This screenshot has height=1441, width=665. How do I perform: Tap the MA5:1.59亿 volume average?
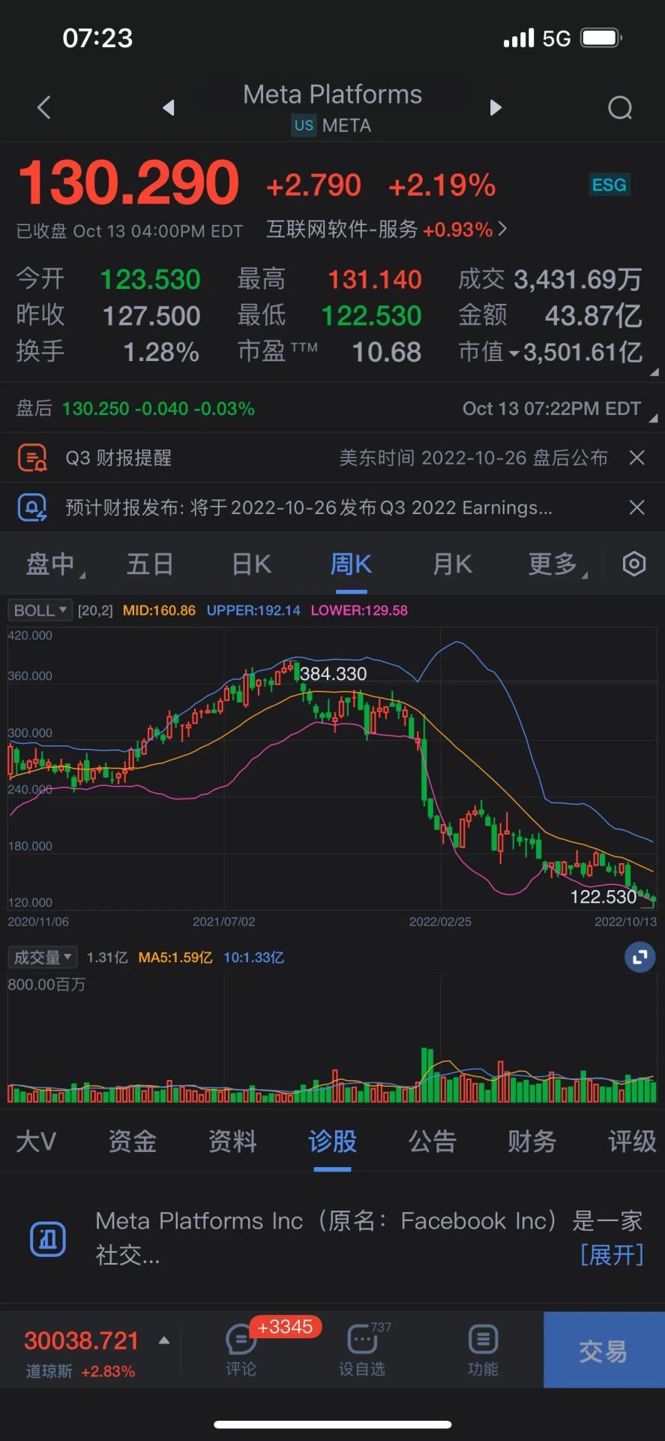click(x=175, y=958)
